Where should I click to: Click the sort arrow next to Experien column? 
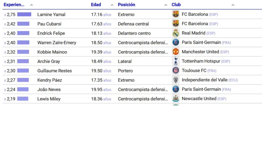[31, 4]
